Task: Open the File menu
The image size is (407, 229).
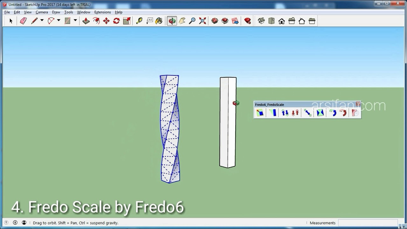Action: coord(7,12)
